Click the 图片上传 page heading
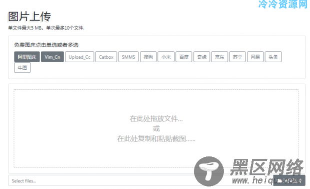This screenshot has height=189, width=310. pyautogui.click(x=29, y=16)
